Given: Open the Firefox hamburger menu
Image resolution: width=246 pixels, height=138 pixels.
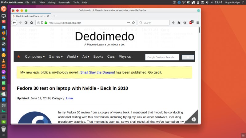Looking at the screenshot, I should [x=197, y=23].
